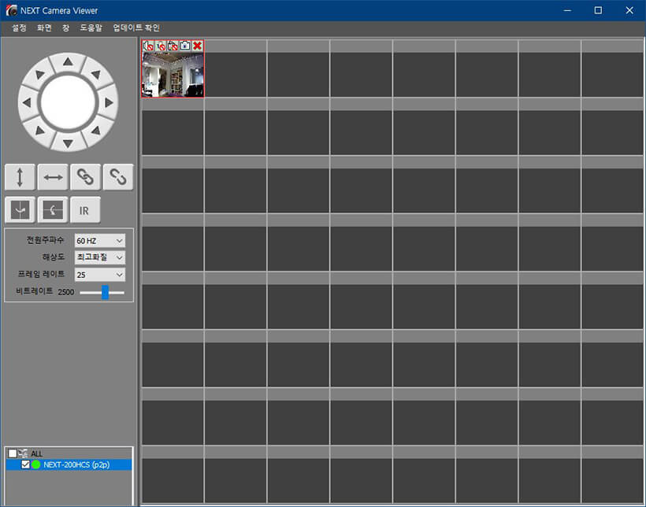Viewport: 646px width, 507px height.
Task: Flip the image with the vertical-axis mirror button
Action: 20,210
